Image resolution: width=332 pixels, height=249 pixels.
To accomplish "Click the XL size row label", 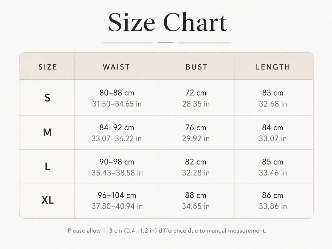I will tap(48, 200).
